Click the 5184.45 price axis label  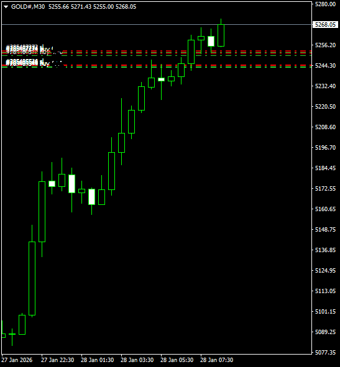click(325, 168)
